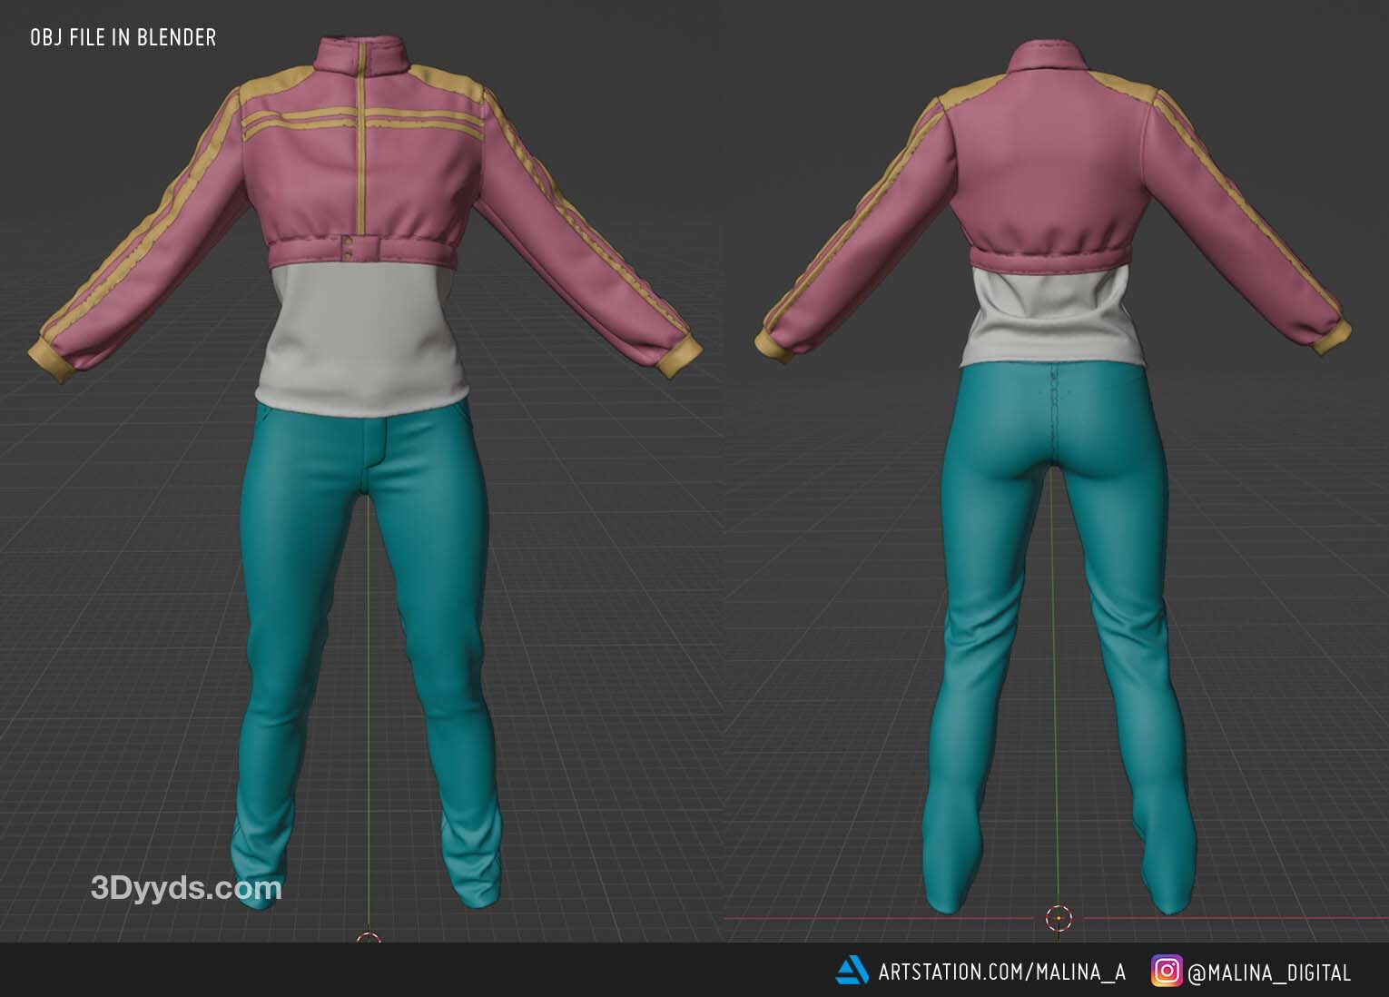Select the white shirt in front view
This screenshot has height=997, width=1389.
tap(363, 336)
